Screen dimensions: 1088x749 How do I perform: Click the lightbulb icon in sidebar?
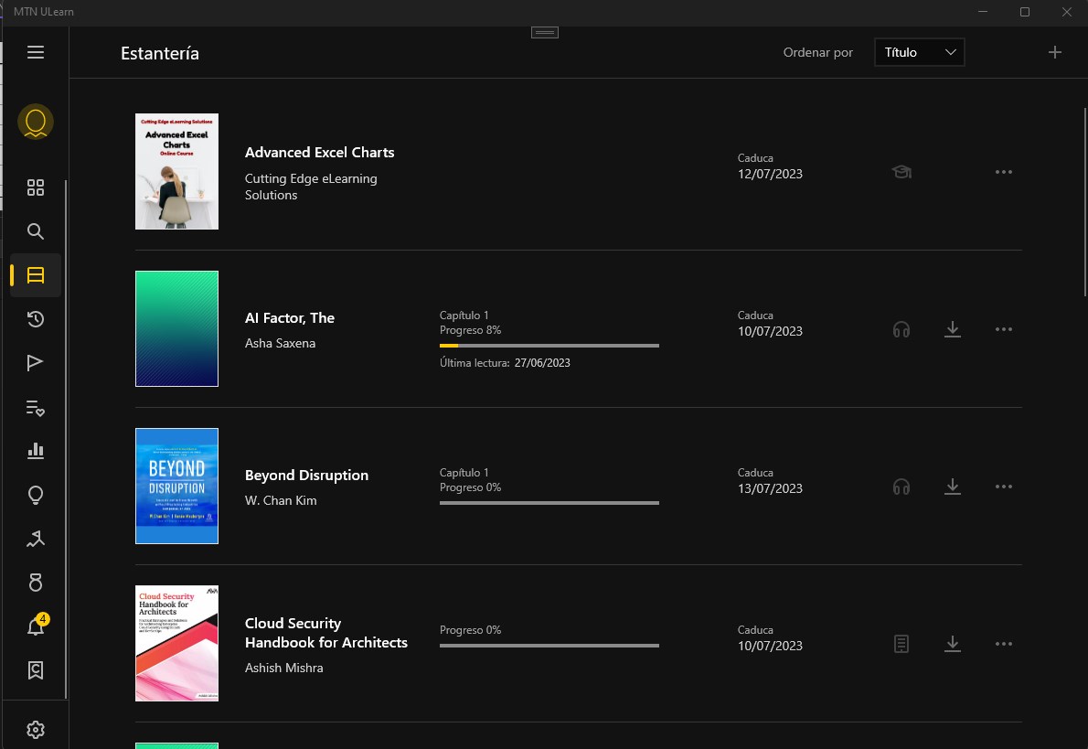(36, 495)
